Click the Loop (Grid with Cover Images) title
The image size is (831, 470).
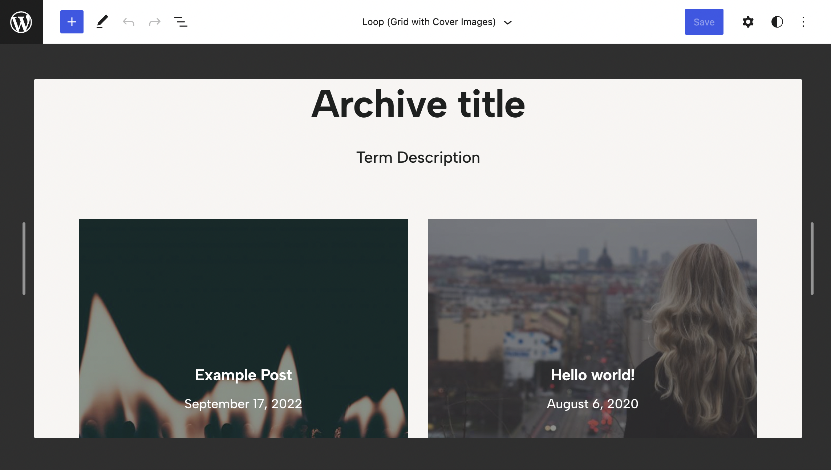[x=429, y=22]
